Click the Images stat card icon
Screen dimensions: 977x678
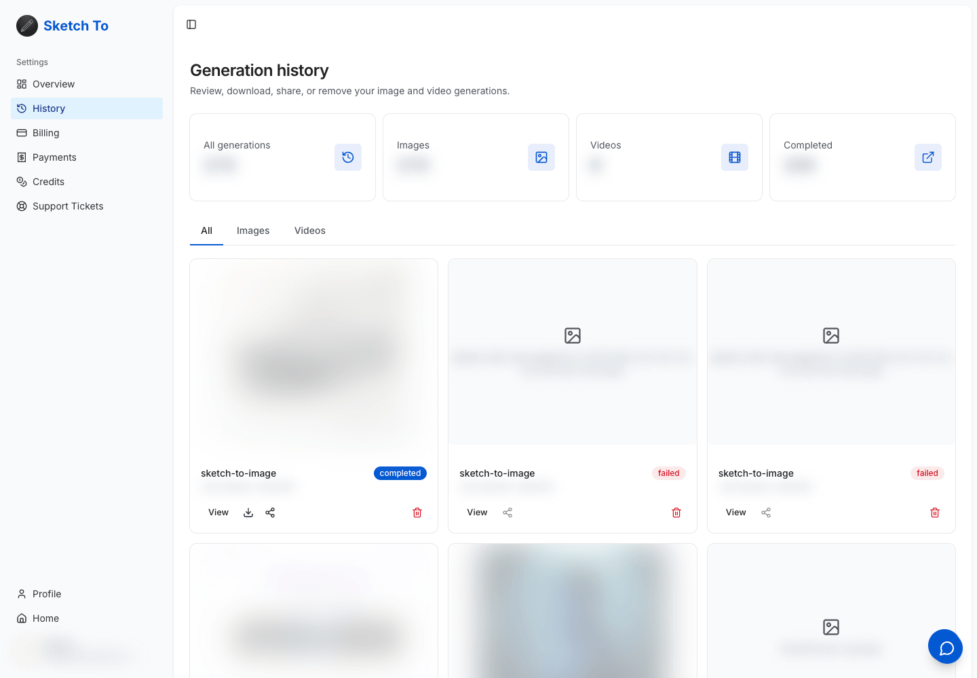(x=541, y=157)
